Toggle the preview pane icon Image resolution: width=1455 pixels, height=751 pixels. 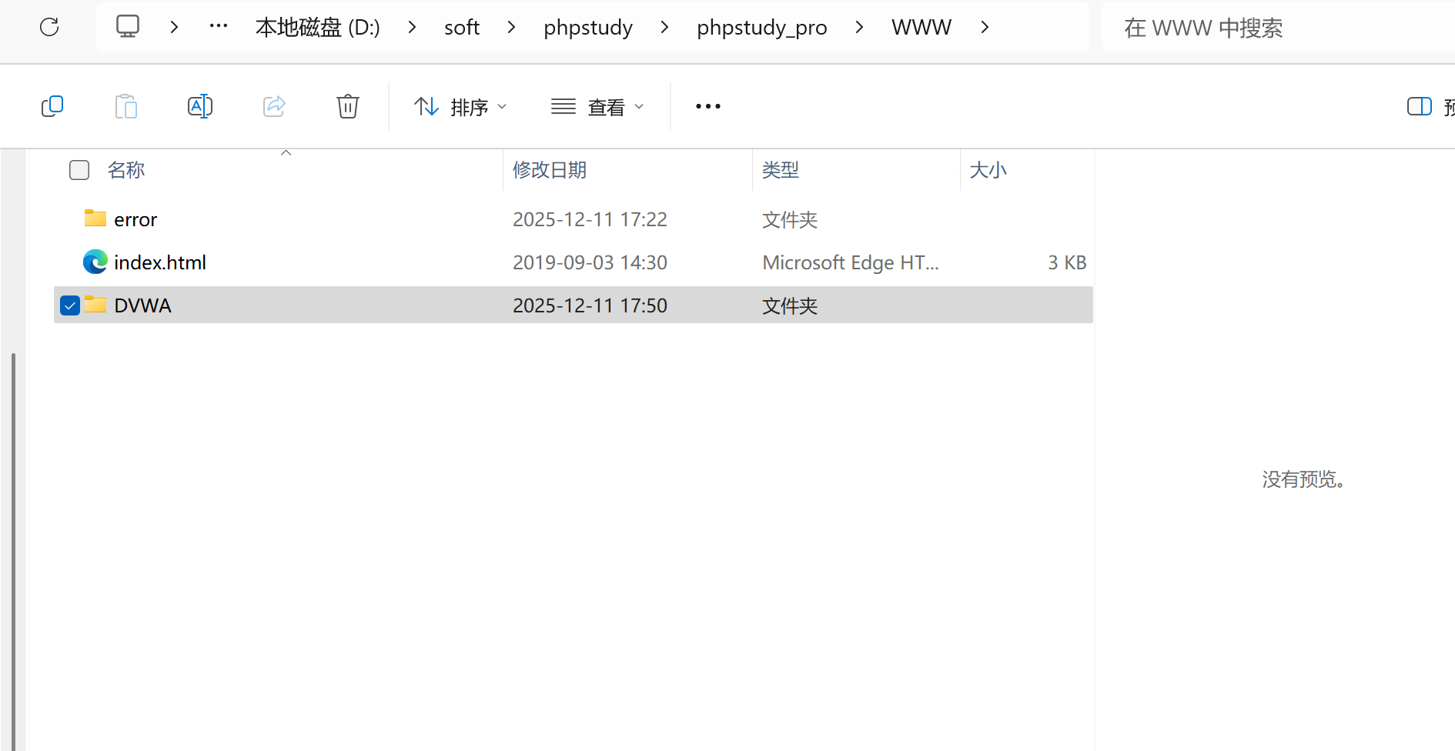1420,106
